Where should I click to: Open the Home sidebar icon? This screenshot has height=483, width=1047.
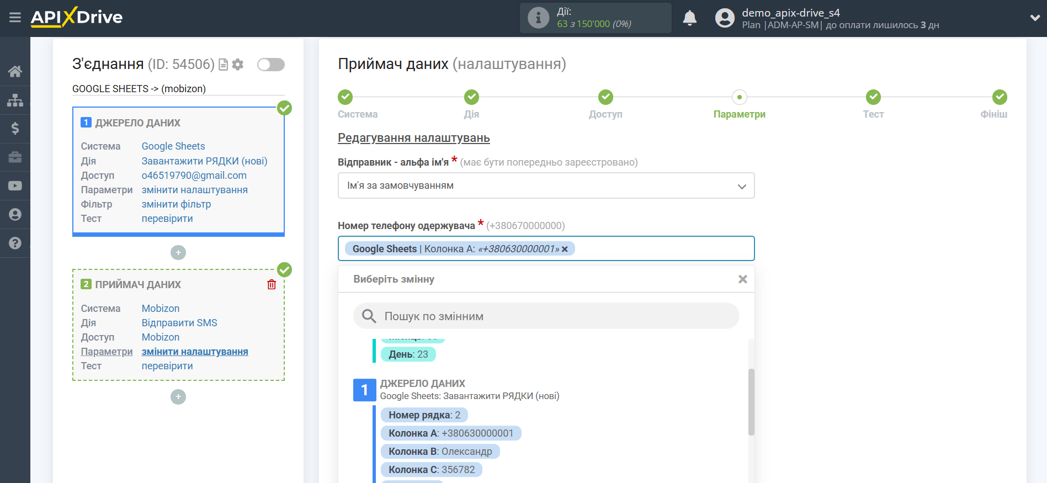(x=15, y=71)
